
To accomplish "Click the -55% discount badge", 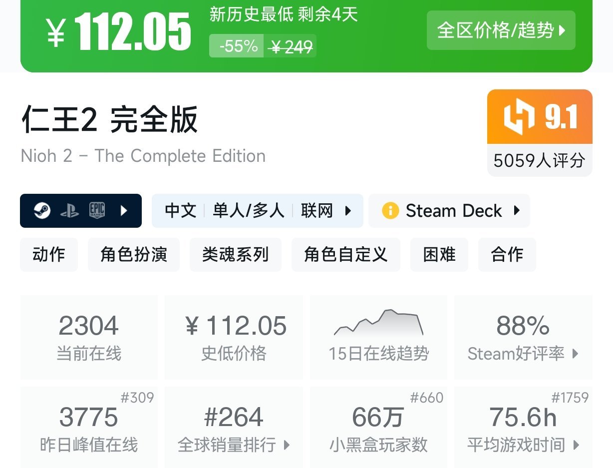I will (238, 46).
